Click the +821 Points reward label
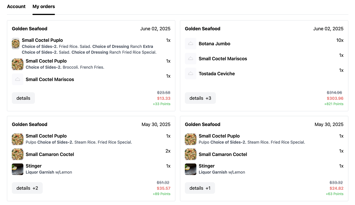The height and width of the screenshot is (205, 355). coord(334,104)
